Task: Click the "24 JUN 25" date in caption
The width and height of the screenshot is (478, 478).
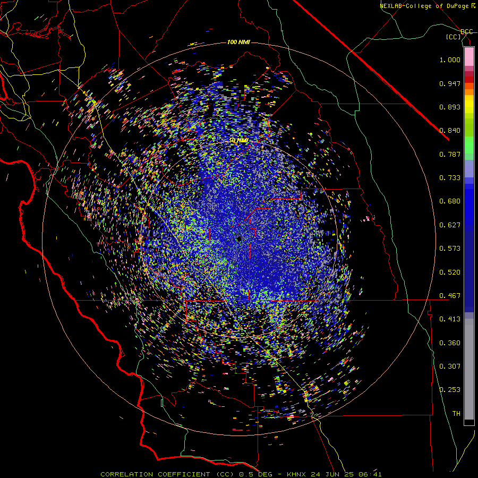Action: point(332,474)
